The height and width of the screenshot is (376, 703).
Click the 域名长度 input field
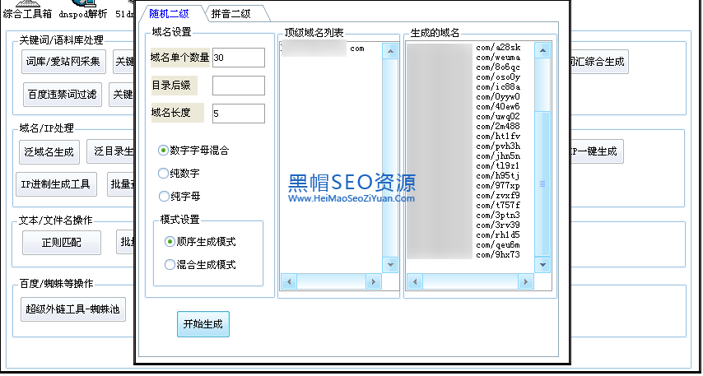(238, 114)
